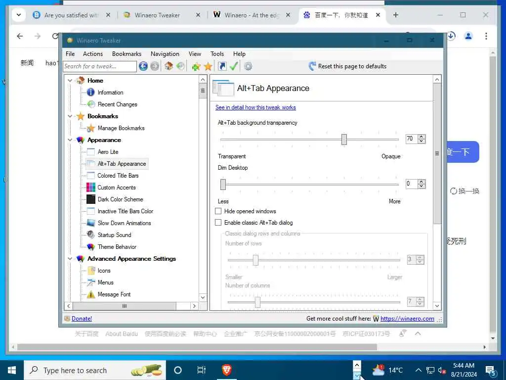
Task: Click Alt+Tab background transparency slider thumb
Action: point(344,140)
